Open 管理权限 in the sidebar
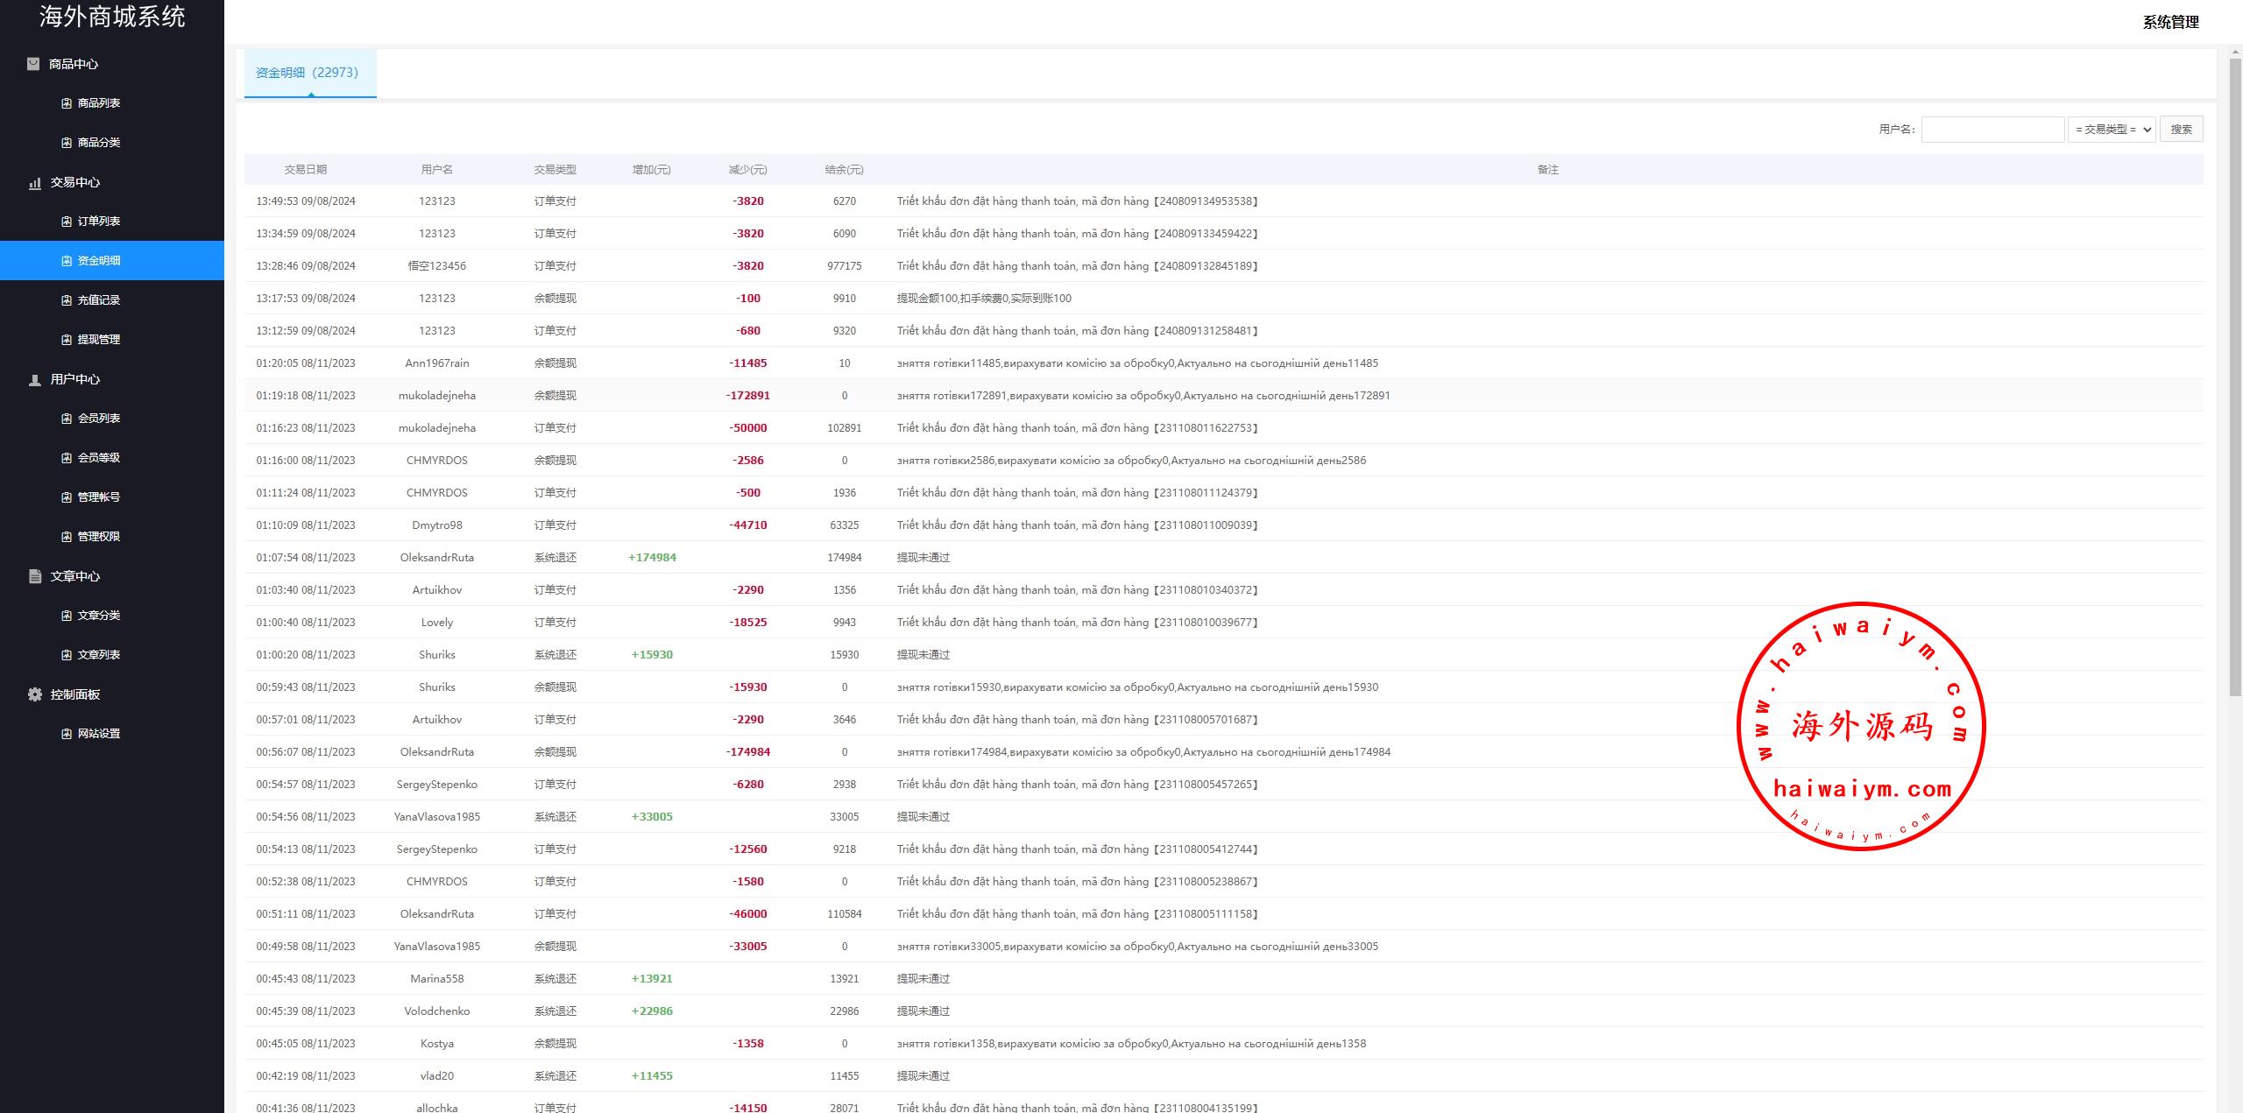 (99, 537)
